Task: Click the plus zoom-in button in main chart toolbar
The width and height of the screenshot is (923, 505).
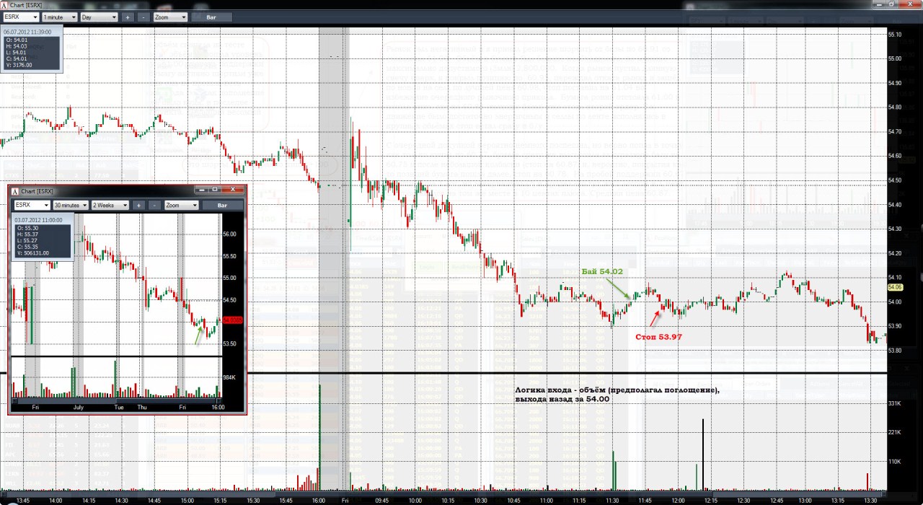Action: 128,17
